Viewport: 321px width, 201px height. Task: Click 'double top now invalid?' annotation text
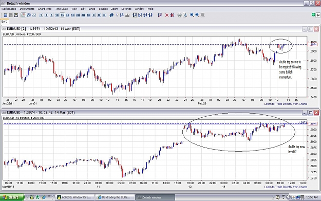[x=296, y=149]
